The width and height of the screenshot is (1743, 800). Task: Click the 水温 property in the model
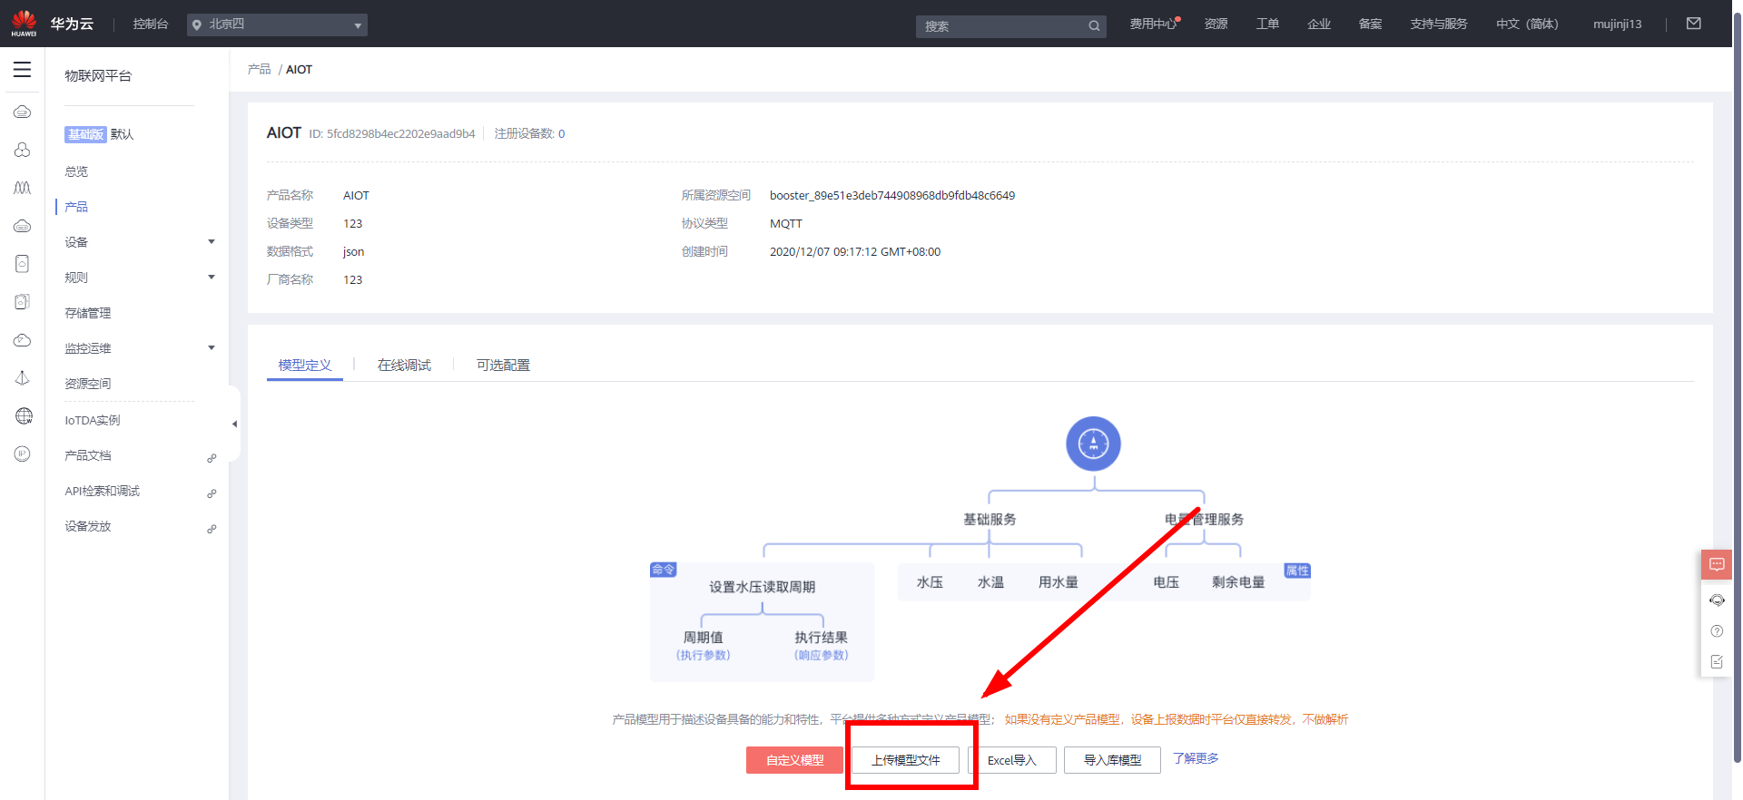point(990,582)
